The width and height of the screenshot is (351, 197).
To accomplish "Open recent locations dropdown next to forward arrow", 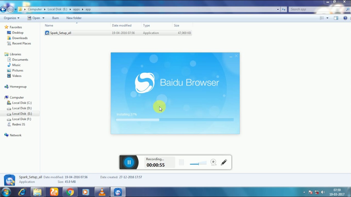I will tap(15, 9).
